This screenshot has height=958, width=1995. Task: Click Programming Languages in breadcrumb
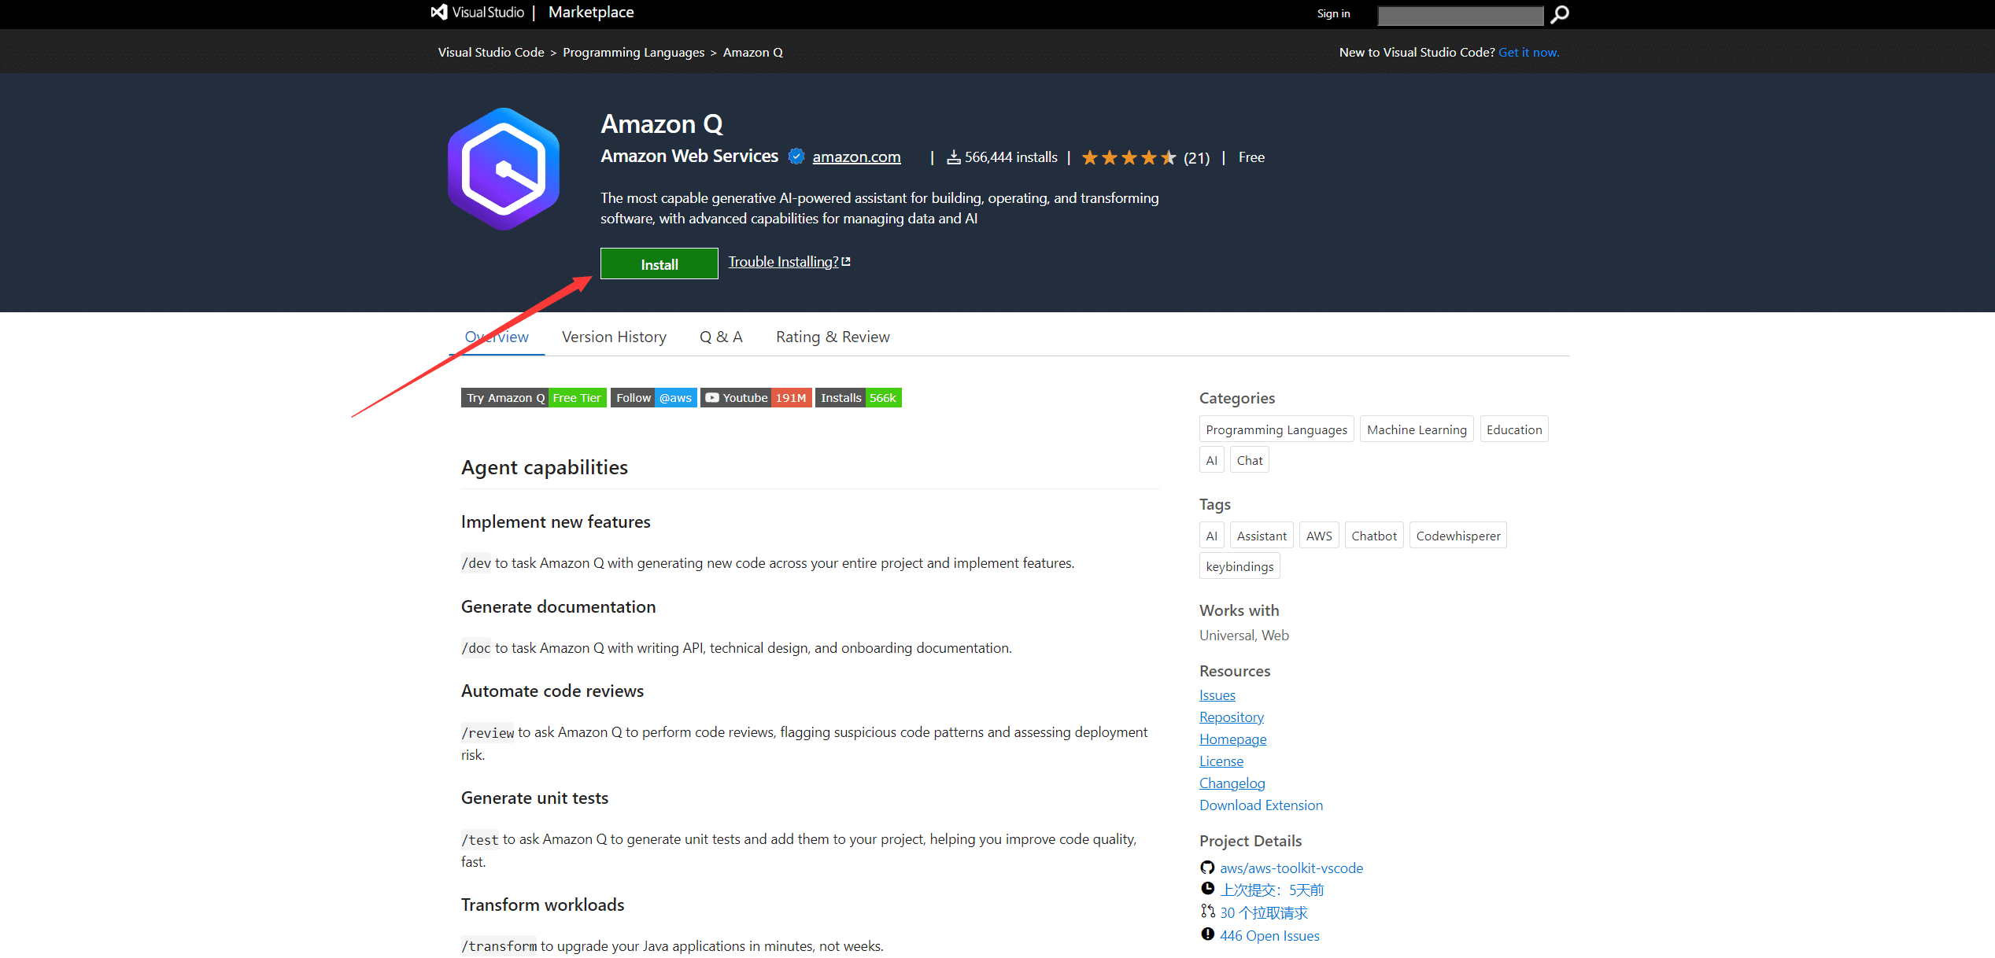[634, 53]
